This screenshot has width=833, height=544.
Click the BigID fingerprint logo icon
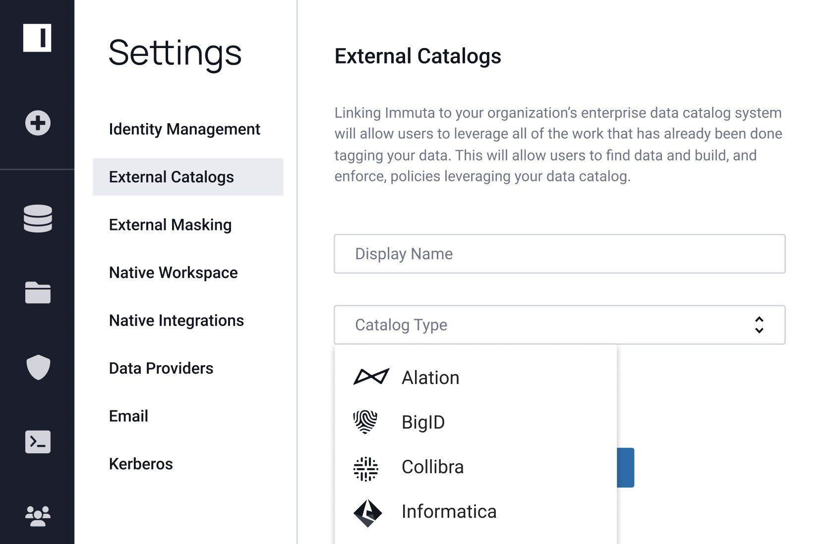pyautogui.click(x=365, y=422)
